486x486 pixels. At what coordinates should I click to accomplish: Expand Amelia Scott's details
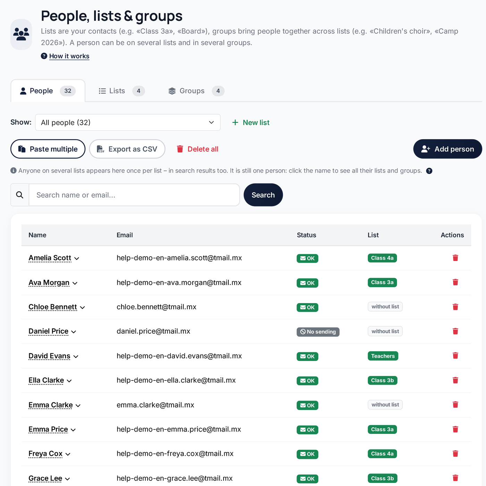pyautogui.click(x=77, y=258)
